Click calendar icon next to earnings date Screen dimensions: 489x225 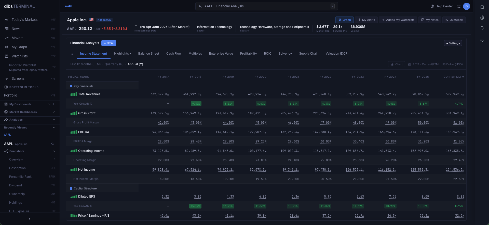(136, 27)
